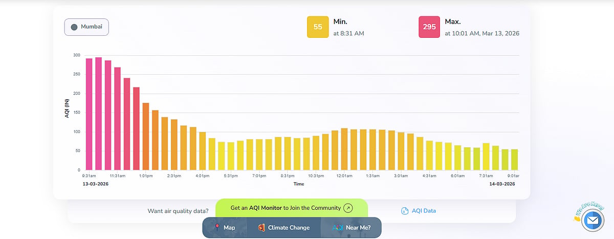614x239 pixels.
Task: Click Get an AQI Monitor to Join button
Action: point(292,208)
